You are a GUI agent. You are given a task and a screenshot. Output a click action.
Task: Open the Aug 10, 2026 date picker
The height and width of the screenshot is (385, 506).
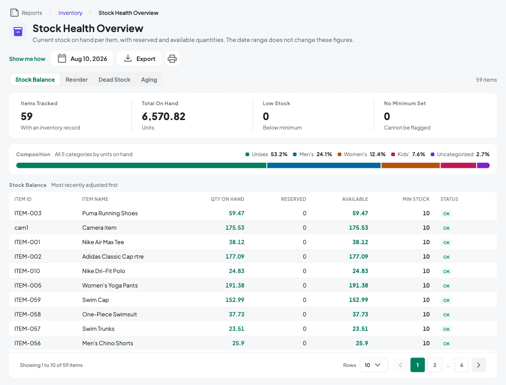coord(82,59)
